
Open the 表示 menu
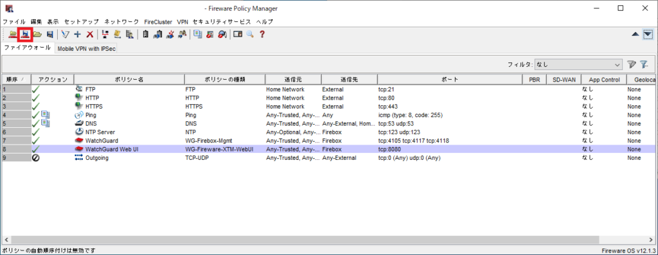point(53,22)
